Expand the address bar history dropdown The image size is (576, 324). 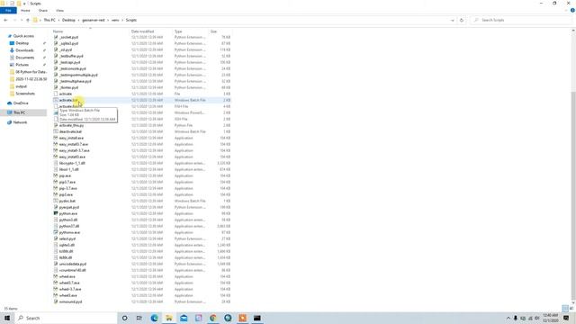click(x=453, y=20)
